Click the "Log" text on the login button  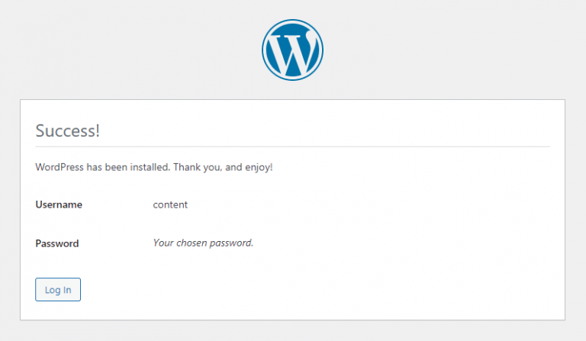click(x=53, y=290)
